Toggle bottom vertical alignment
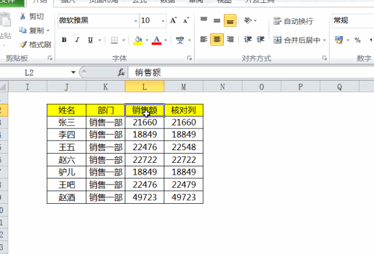Image resolution: width=374 pixels, height=254 pixels. point(230,20)
